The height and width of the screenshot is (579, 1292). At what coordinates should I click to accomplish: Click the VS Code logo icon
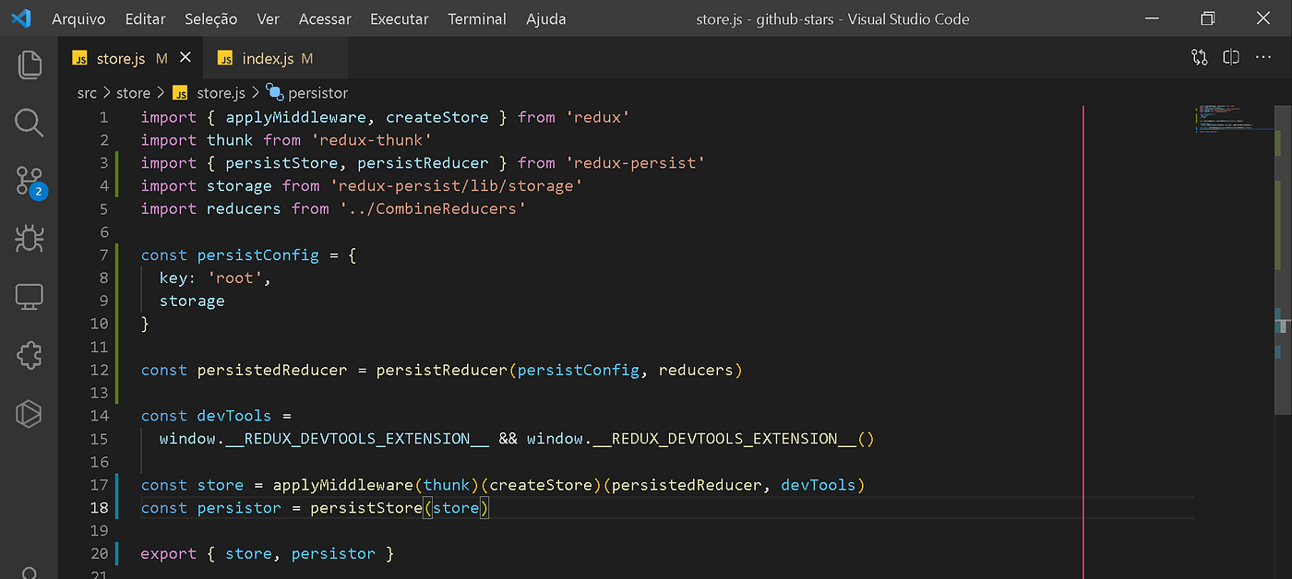click(x=21, y=18)
